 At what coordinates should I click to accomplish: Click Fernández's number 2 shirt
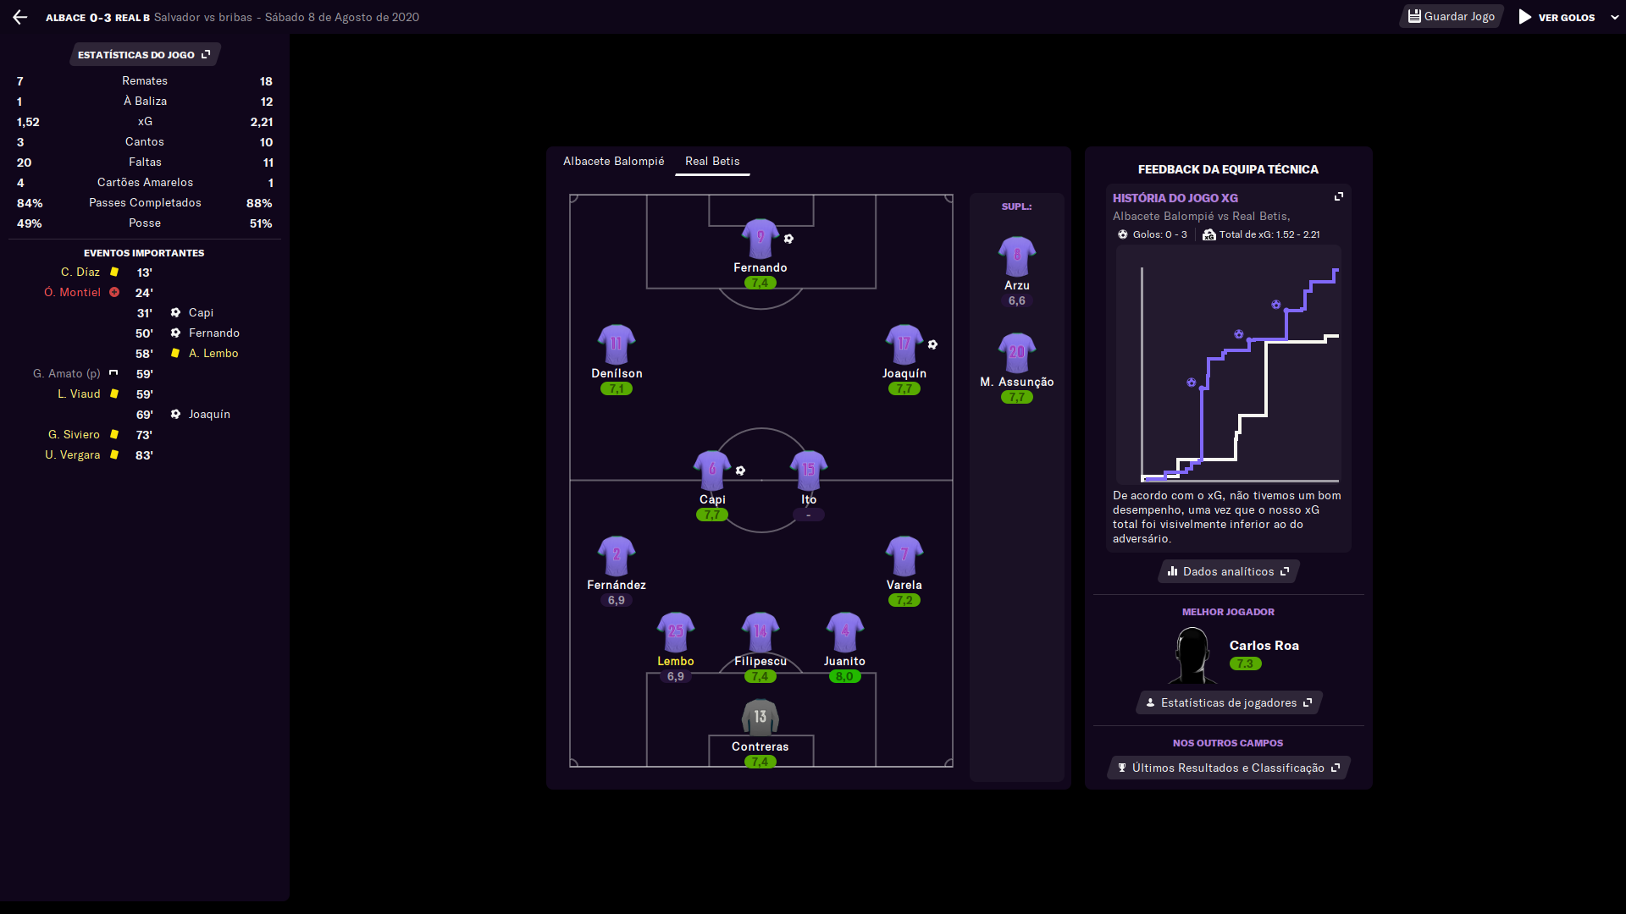pos(616,555)
